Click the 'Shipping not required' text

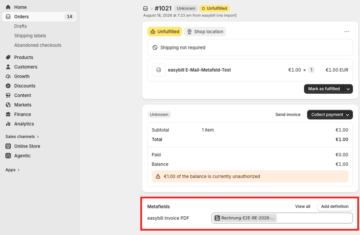(183, 47)
